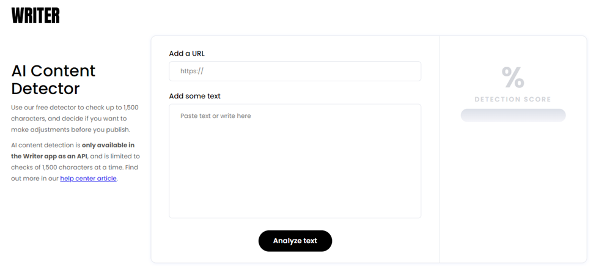Image resolution: width=596 pixels, height=272 pixels.
Task: Click the bold 'only available in' text
Action: [x=108, y=145]
